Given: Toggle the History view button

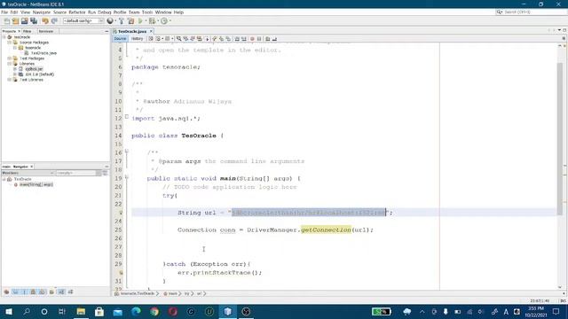Looking at the screenshot, I should pyautogui.click(x=137, y=39).
